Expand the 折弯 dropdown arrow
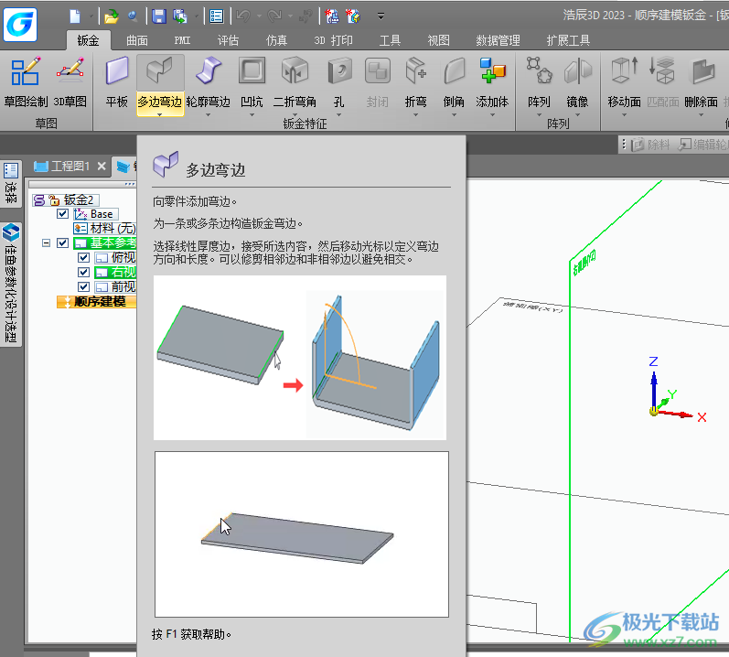 click(415, 113)
